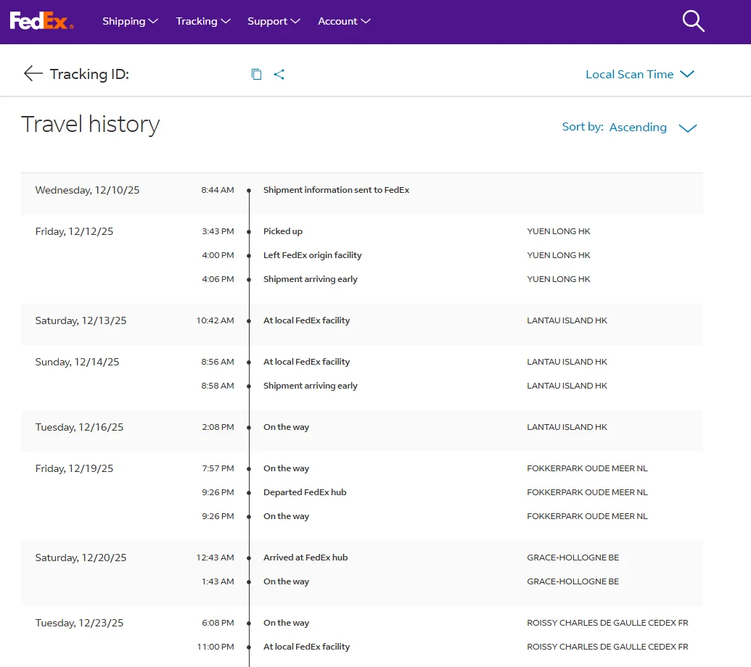Viewport: 751px width, 667px height.
Task: Open the Tracking menu
Action: pos(202,21)
